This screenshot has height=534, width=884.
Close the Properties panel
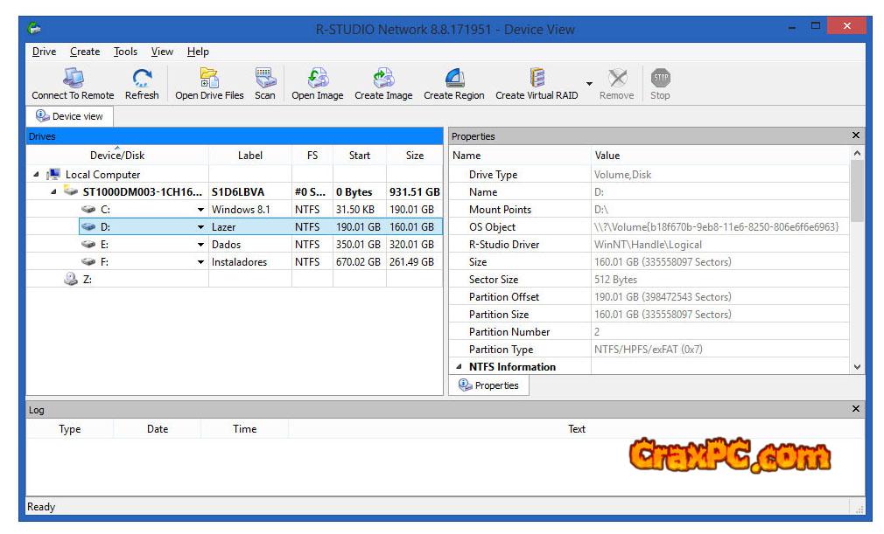pos(856,135)
